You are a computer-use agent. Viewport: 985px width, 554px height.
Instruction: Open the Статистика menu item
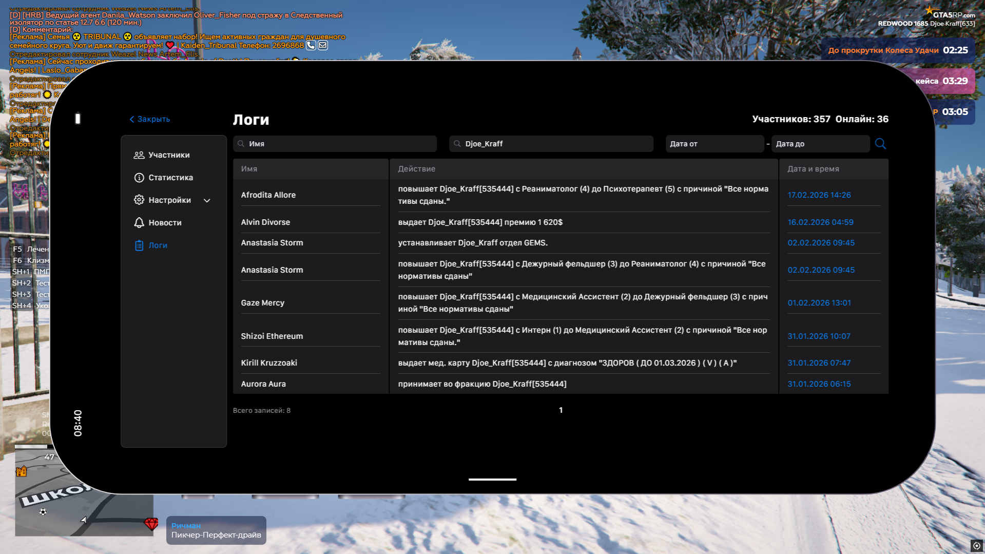pos(170,178)
